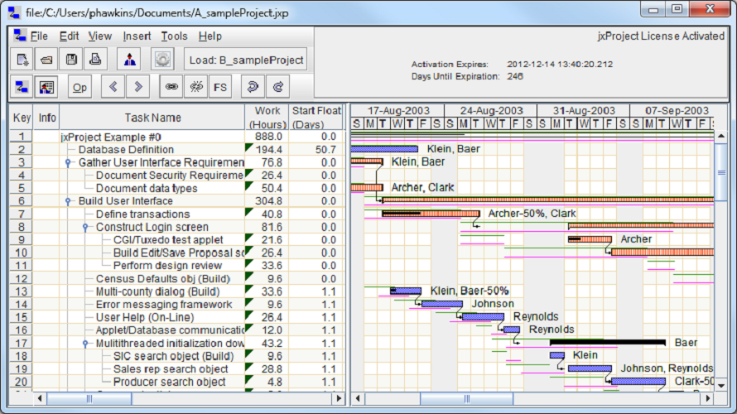Collapse the Build User Interface group

pos(68,201)
